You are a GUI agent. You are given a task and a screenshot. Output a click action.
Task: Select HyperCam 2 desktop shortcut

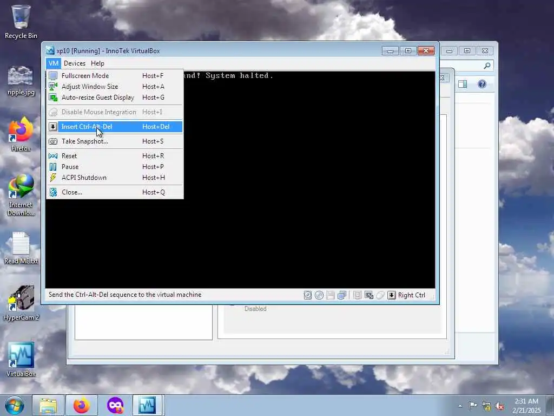pyautogui.click(x=21, y=303)
